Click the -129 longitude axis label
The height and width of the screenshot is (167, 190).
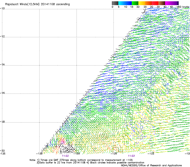click(x=77, y=154)
